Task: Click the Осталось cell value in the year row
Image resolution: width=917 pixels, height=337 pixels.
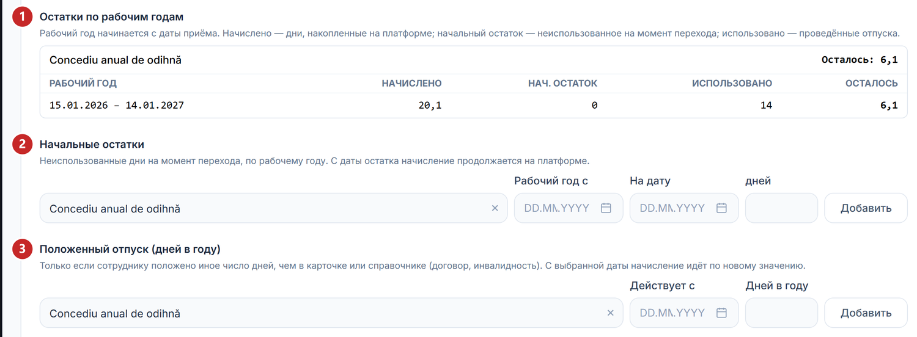Action: click(889, 106)
